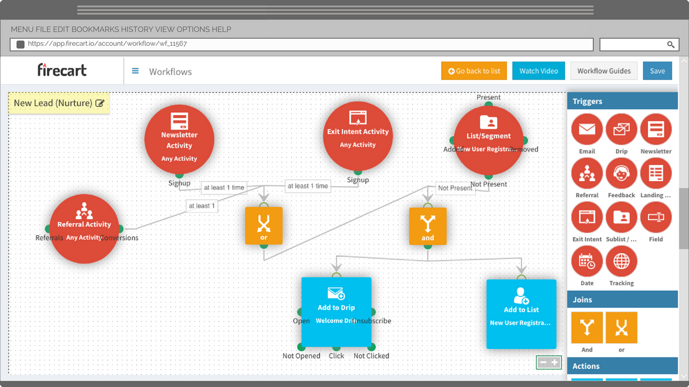Open the browser VIEW menu

[165, 30]
